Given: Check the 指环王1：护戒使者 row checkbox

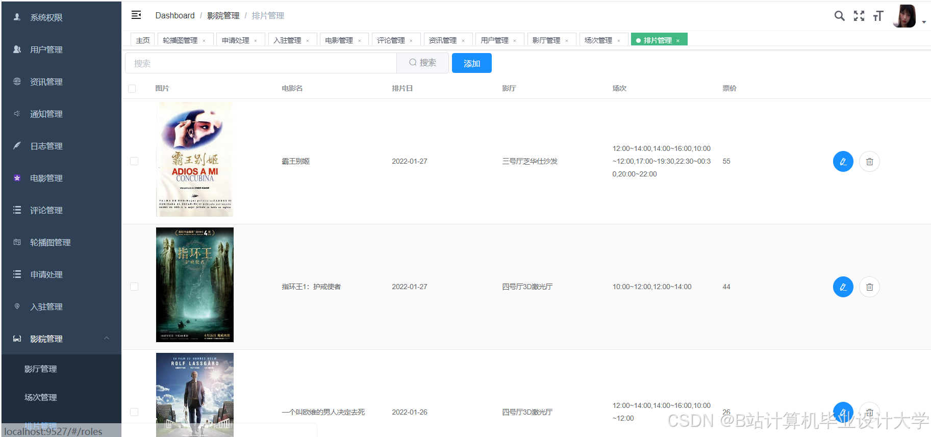Looking at the screenshot, I should tap(134, 287).
